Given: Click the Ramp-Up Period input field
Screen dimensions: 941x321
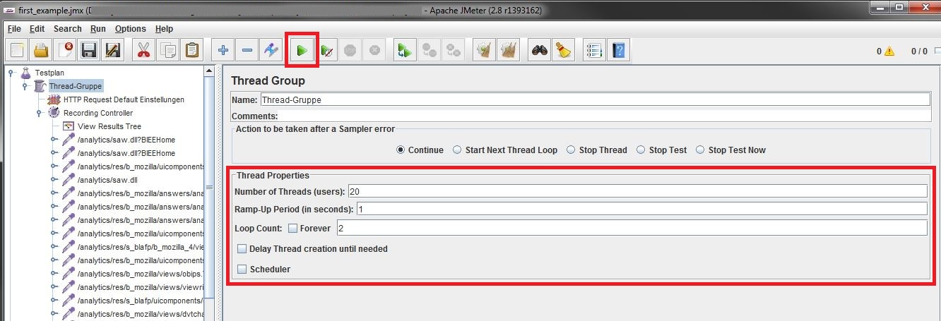Looking at the screenshot, I should pyautogui.click(x=641, y=209).
